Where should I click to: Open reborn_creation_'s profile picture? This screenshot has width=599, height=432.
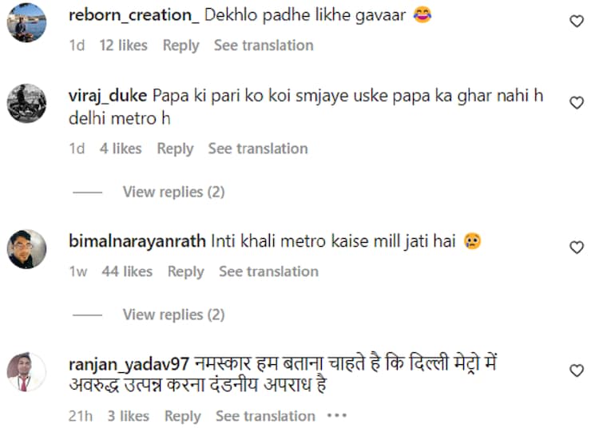point(26,26)
